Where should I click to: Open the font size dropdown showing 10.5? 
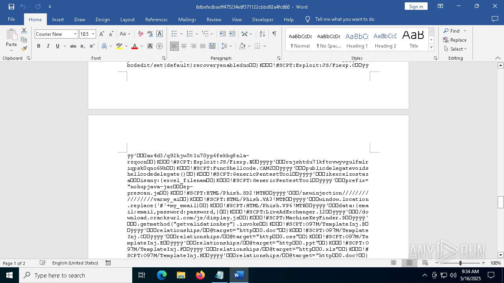point(93,34)
